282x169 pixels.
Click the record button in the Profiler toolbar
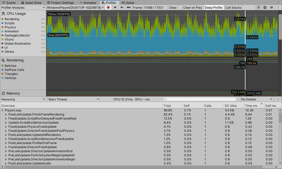point(108,7)
